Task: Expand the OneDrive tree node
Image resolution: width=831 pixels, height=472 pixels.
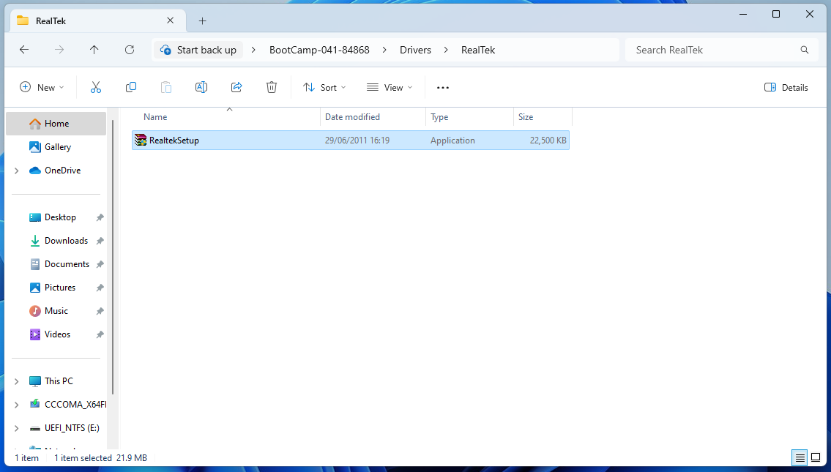Action: [x=16, y=171]
